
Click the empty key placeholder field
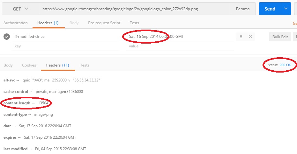pyautogui.click(x=64, y=46)
